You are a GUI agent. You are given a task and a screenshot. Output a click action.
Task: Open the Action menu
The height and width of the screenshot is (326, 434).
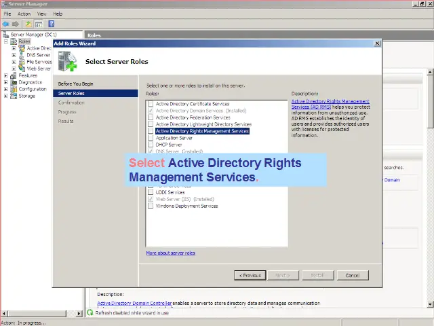pos(24,14)
